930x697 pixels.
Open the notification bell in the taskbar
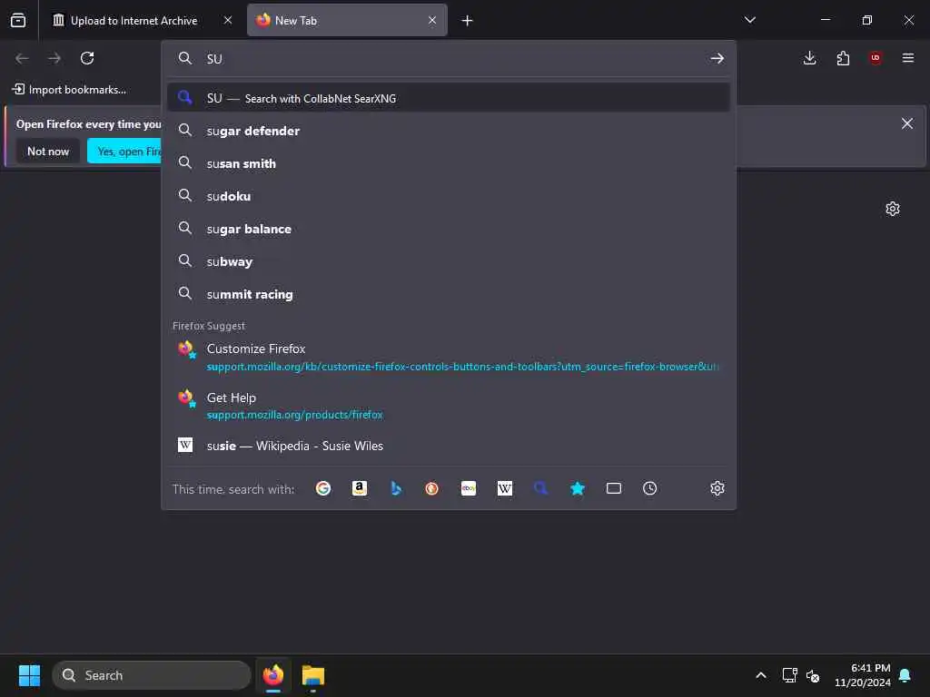(x=905, y=675)
